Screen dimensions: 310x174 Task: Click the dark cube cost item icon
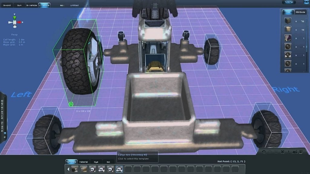tap(288, 21)
